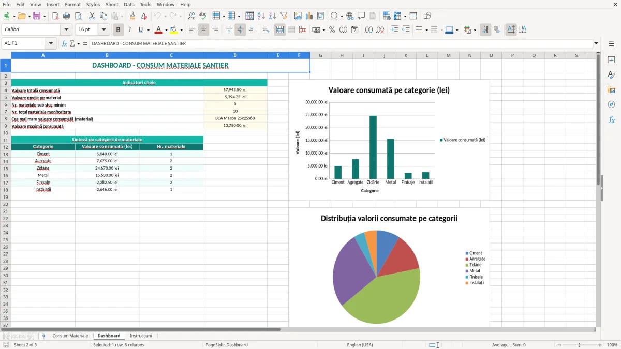Align cell text to the right
Image resolution: width=621 pixels, height=349 pixels.
click(215, 30)
